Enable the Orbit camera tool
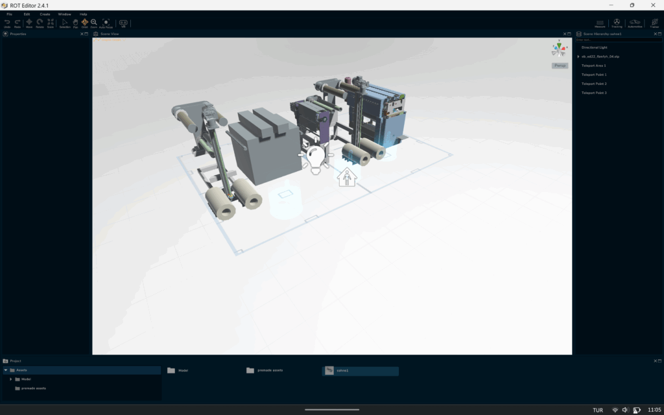The width and height of the screenshot is (664, 415). pos(84,23)
